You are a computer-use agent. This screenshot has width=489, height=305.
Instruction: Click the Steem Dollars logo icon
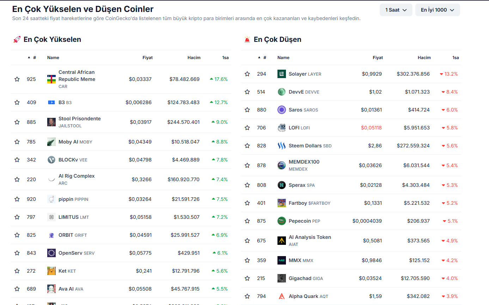click(x=281, y=146)
